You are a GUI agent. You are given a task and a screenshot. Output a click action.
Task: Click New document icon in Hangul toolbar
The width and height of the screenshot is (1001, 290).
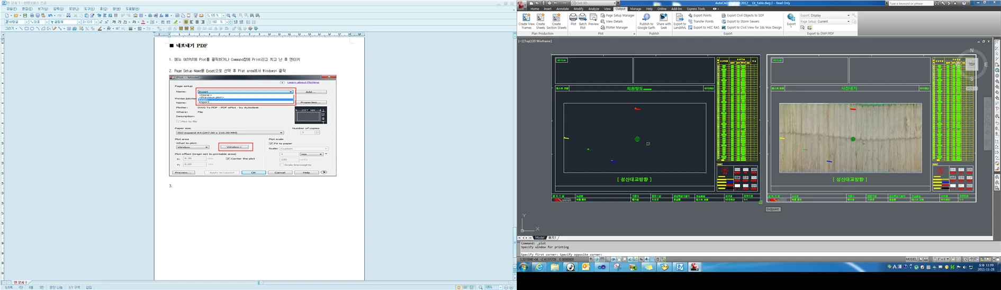pos(7,15)
